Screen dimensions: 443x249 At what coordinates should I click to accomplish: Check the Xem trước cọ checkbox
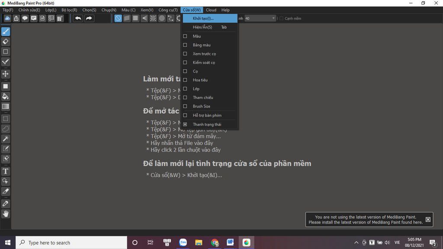pos(185,54)
